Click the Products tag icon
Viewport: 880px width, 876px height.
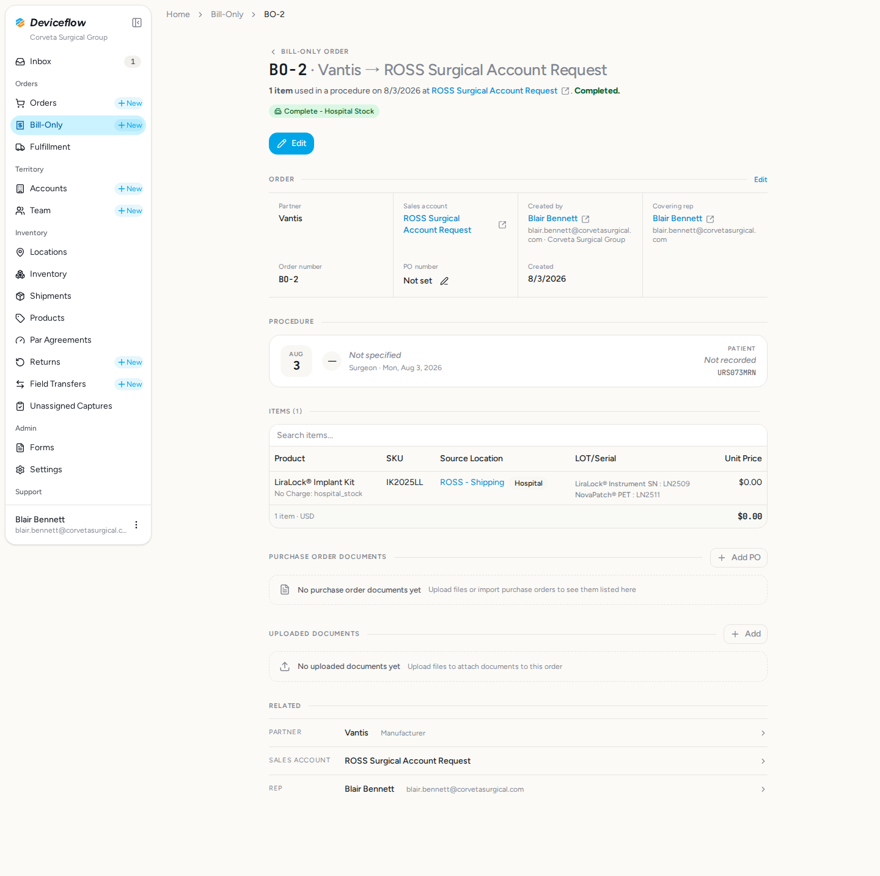pyautogui.click(x=20, y=318)
